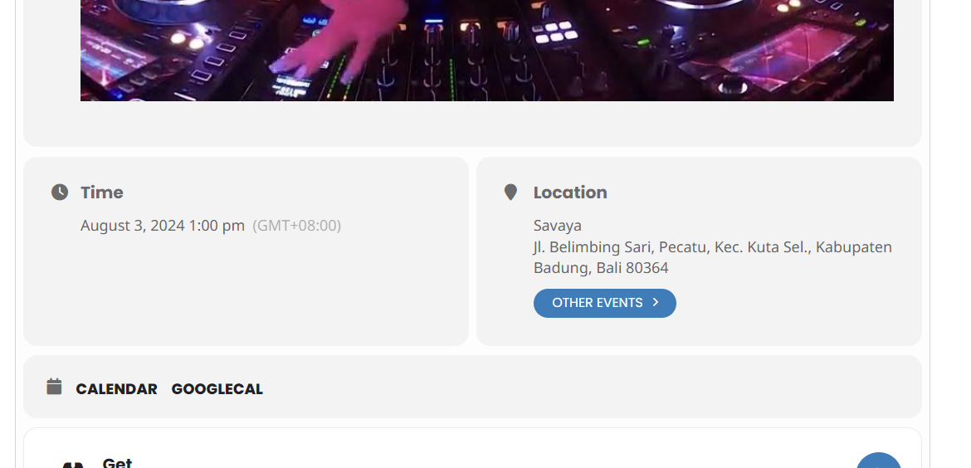
Task: Click the Badung, Bali 80364 address line
Action: tap(602, 268)
